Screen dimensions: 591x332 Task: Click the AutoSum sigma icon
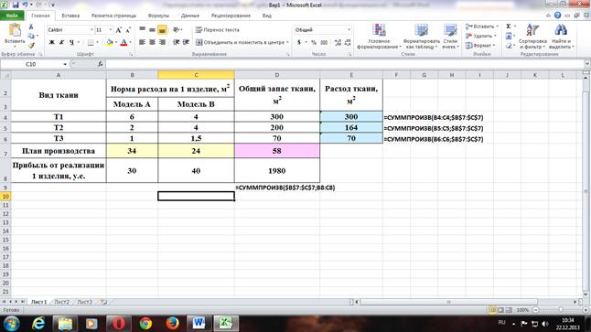pyautogui.click(x=509, y=27)
